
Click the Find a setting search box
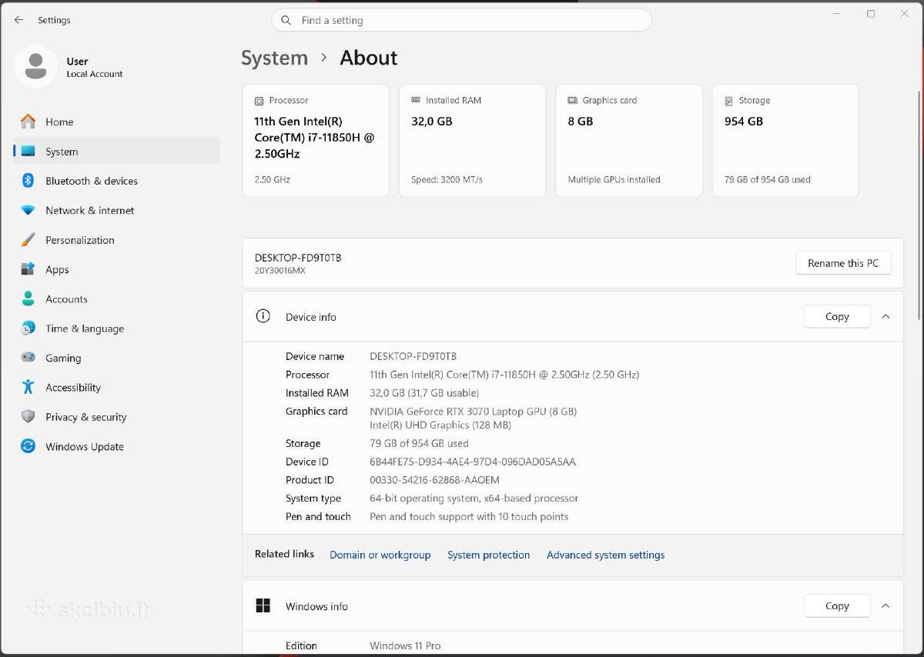(461, 20)
